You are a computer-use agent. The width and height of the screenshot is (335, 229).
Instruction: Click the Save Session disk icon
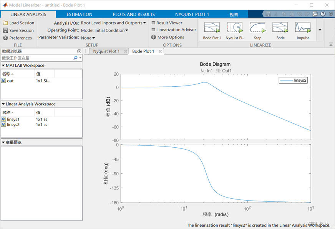(x=5, y=30)
